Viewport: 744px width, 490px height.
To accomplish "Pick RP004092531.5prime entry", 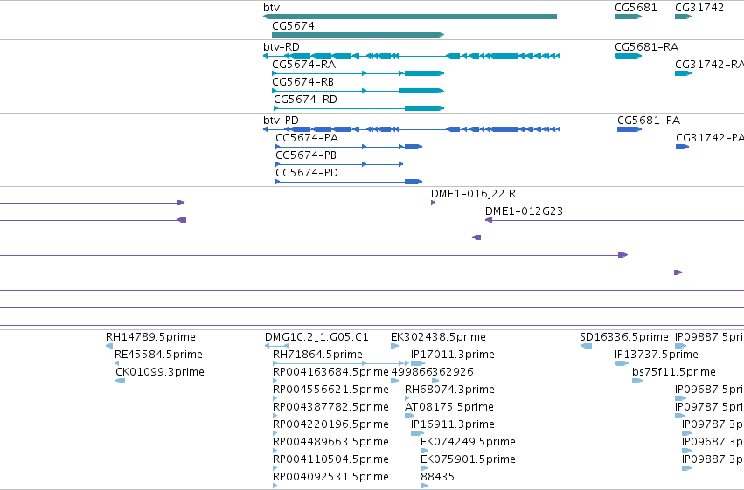I will point(330,477).
